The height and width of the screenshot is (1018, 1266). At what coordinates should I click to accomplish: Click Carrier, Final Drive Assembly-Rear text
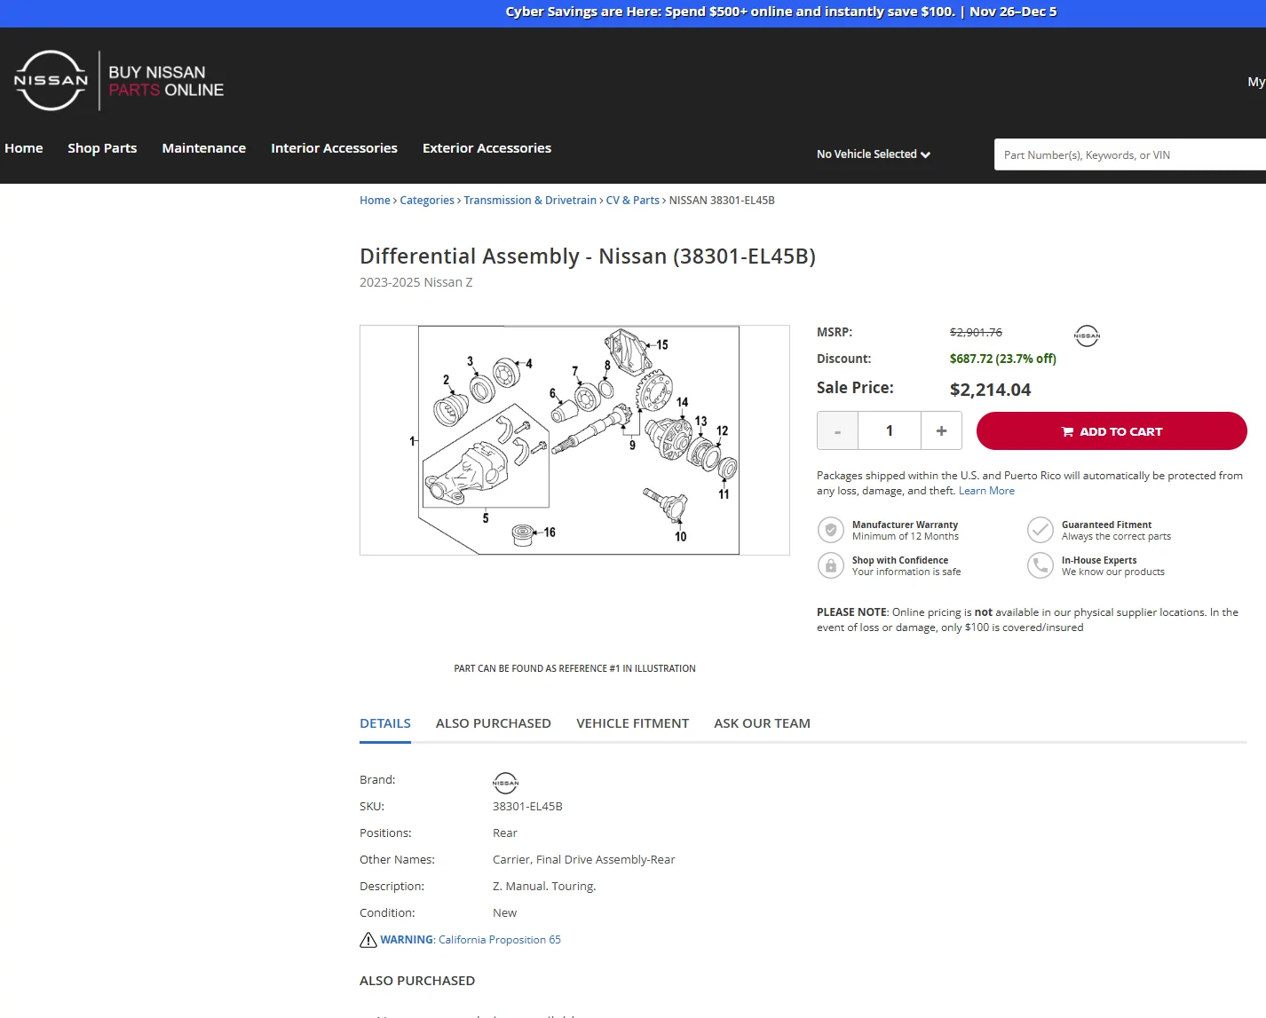click(584, 860)
